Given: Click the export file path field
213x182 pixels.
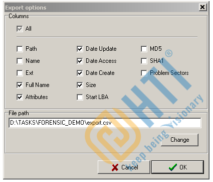Looking at the screenshot, I should (105, 123).
